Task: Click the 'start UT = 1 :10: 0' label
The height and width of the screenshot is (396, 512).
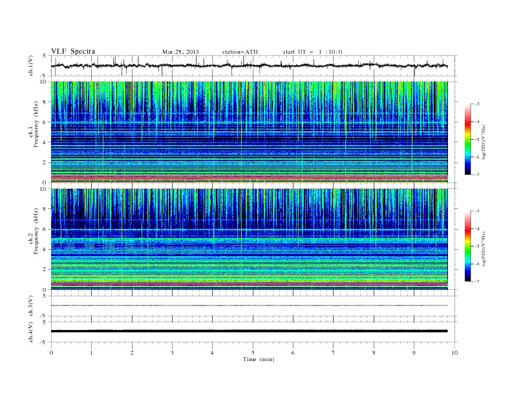Action: click(x=312, y=52)
